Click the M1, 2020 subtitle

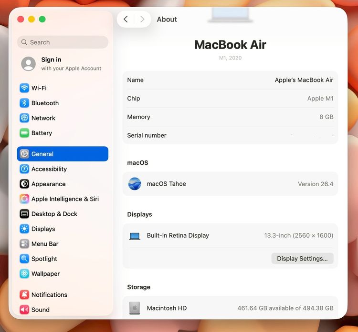[231, 58]
